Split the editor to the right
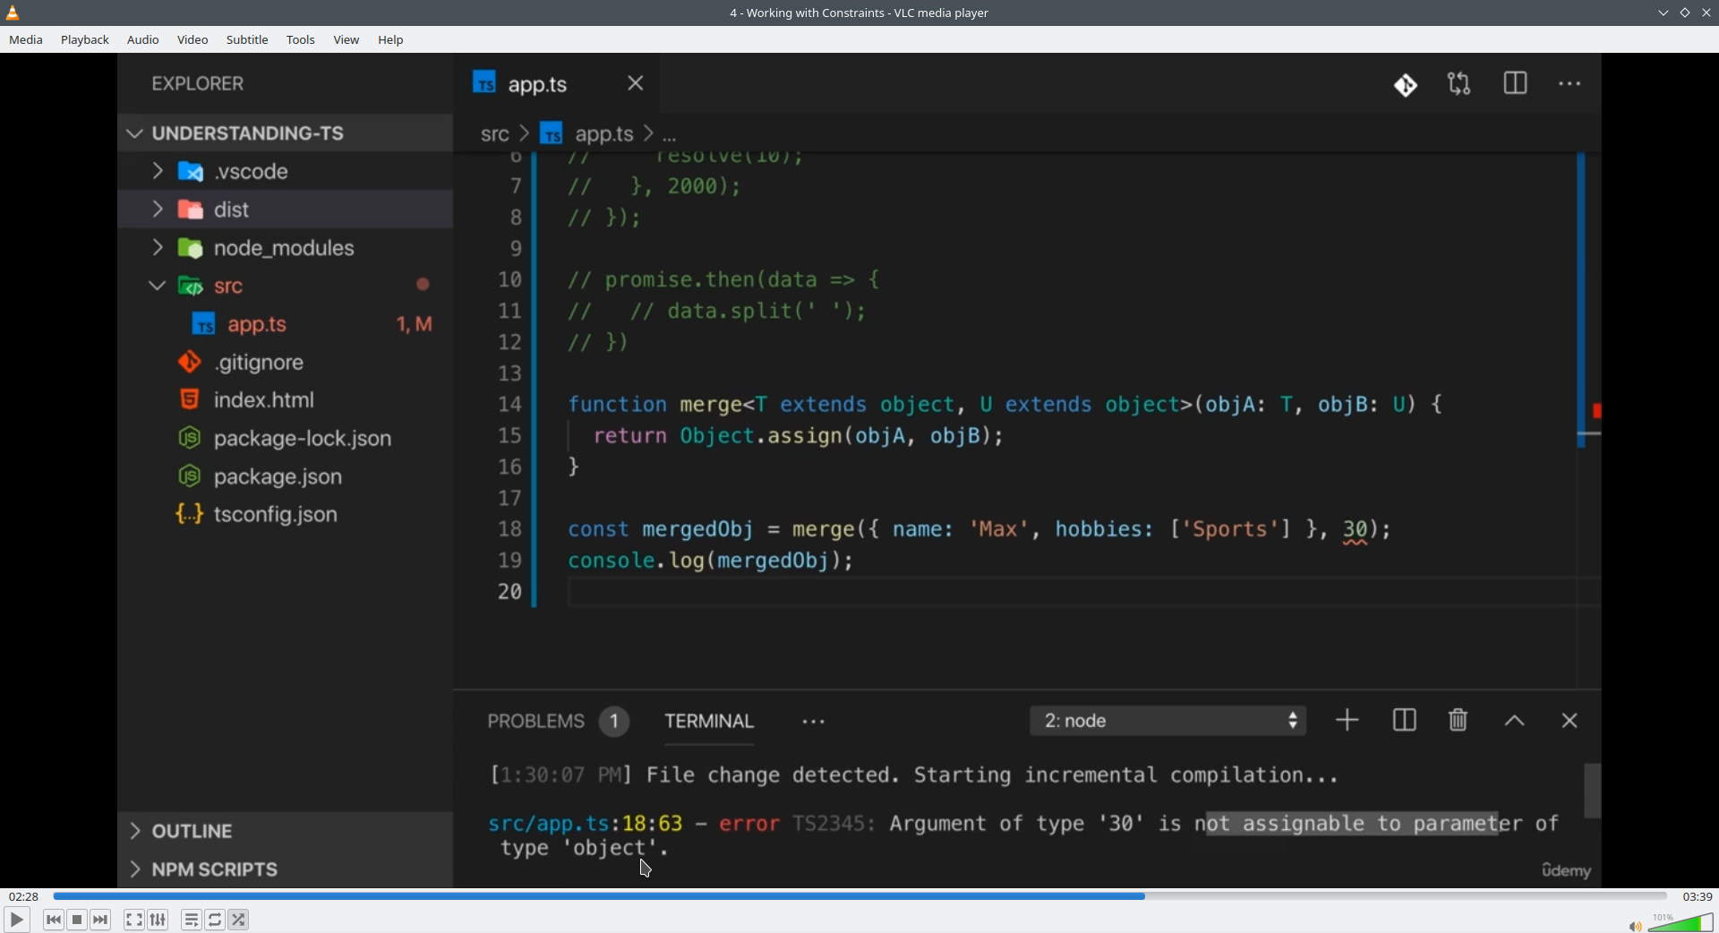The width and height of the screenshot is (1719, 933). tap(1516, 83)
